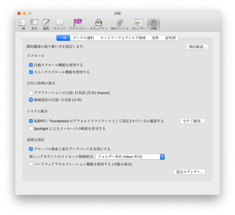Switch to the 証明書 tab
The image size is (235, 215).
point(170,38)
